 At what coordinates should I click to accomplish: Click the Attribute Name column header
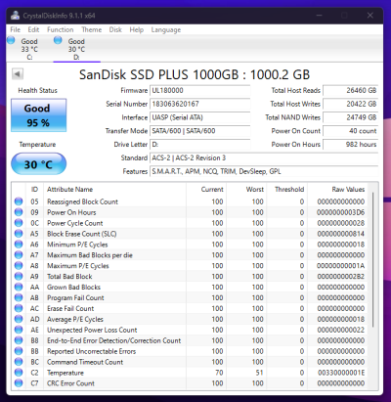click(114, 190)
